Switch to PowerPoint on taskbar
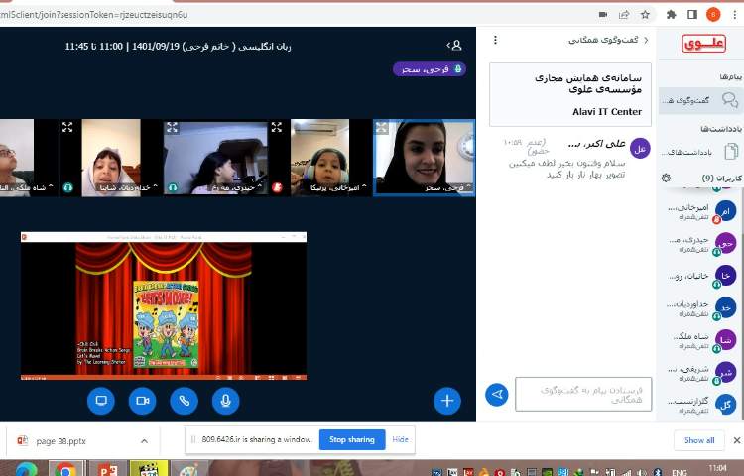The image size is (744, 476). pos(108,469)
